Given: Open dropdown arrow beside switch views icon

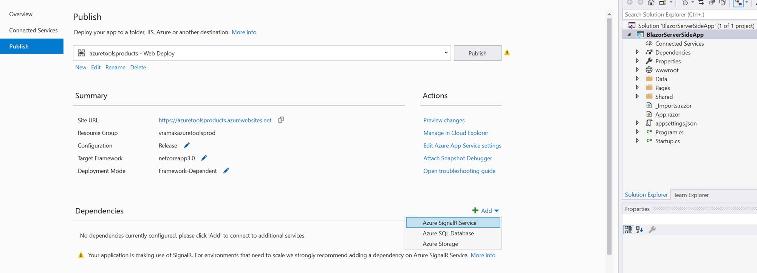Looking at the screenshot, I should [671, 2].
